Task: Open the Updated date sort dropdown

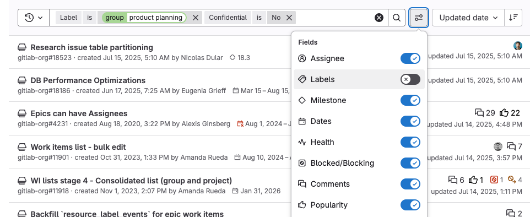Action: click(468, 18)
